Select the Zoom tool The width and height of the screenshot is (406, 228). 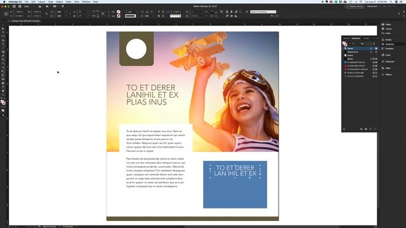click(x=3, y=95)
